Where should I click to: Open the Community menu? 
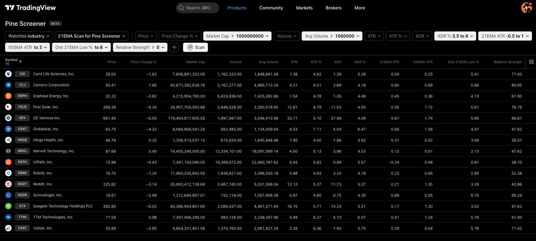click(271, 8)
